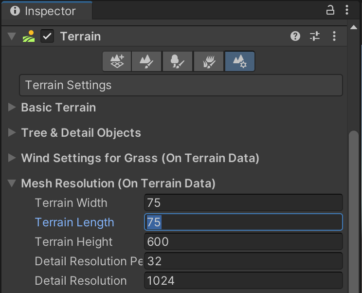362x293 pixels.
Task: Select the Paint Trees tool
Action: click(x=177, y=62)
